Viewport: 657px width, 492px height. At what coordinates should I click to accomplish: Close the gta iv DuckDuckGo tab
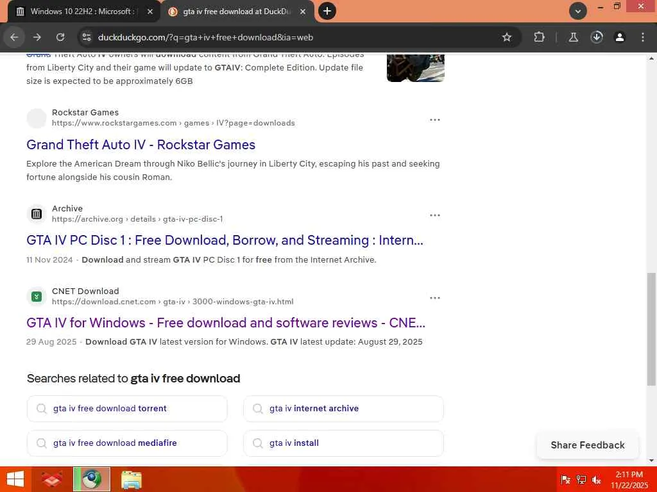coord(303,12)
